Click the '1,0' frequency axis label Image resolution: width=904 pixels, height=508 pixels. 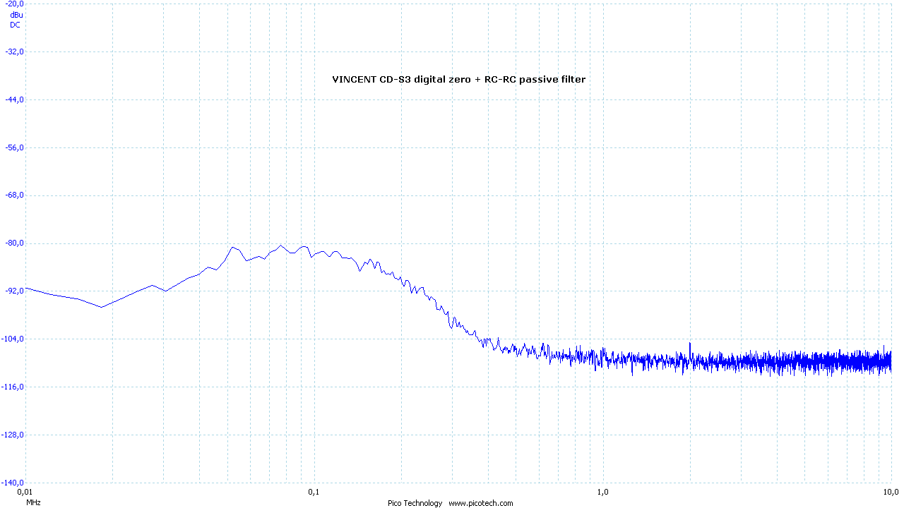602,491
